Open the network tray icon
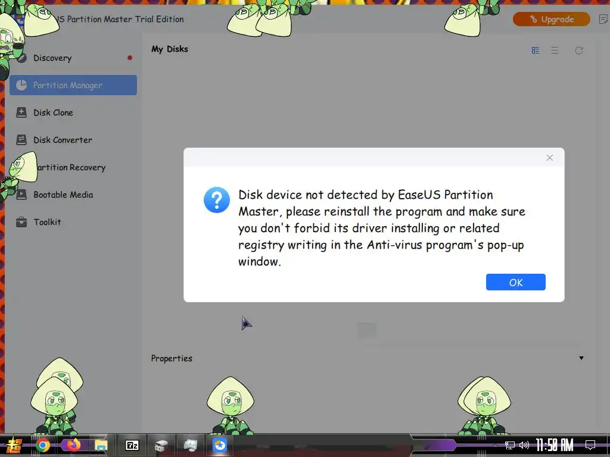The width and height of the screenshot is (610, 457). coord(510,445)
